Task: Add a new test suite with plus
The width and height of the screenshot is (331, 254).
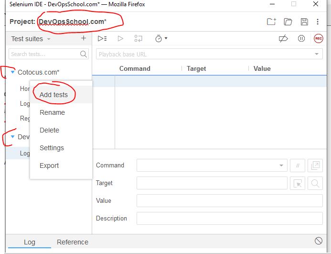Action: point(84,38)
